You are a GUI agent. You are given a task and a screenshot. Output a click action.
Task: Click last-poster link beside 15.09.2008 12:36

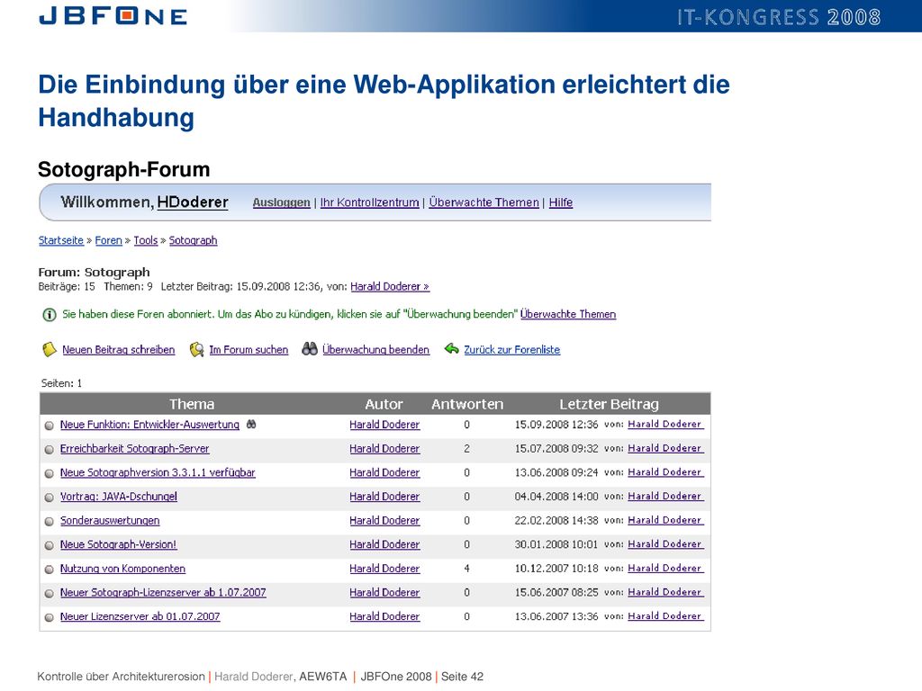tap(665, 425)
